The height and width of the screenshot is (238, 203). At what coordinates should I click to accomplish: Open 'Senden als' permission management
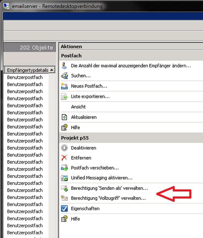click(x=109, y=188)
